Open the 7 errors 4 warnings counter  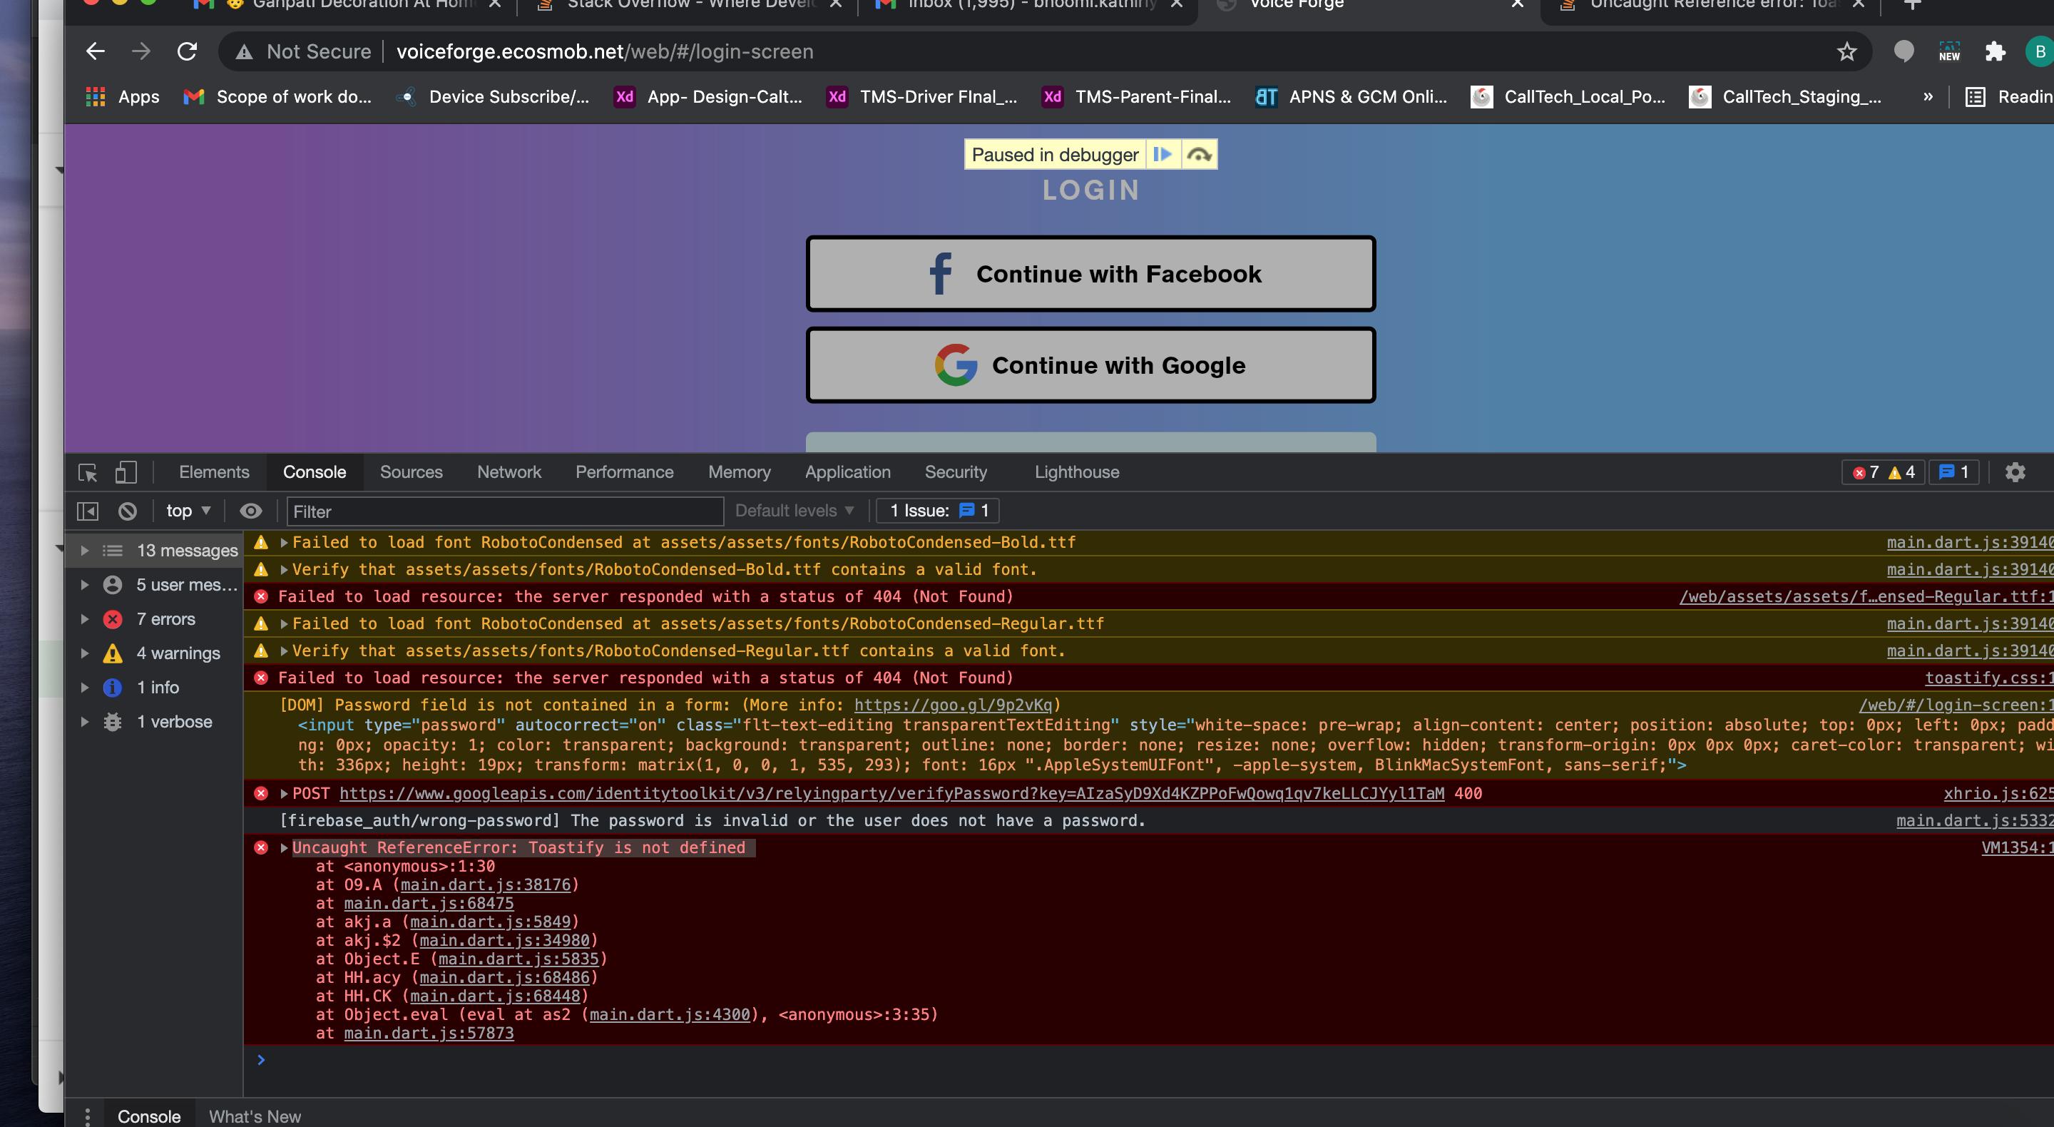[1883, 472]
